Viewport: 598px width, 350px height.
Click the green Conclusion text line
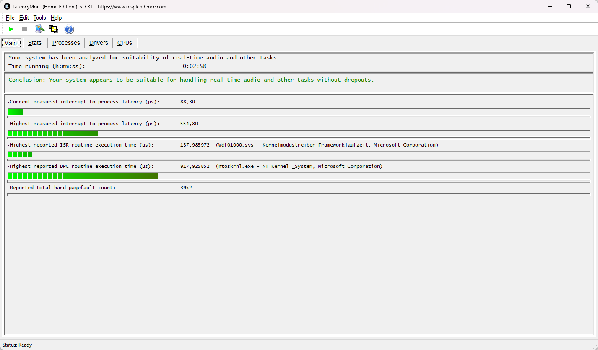click(x=191, y=80)
